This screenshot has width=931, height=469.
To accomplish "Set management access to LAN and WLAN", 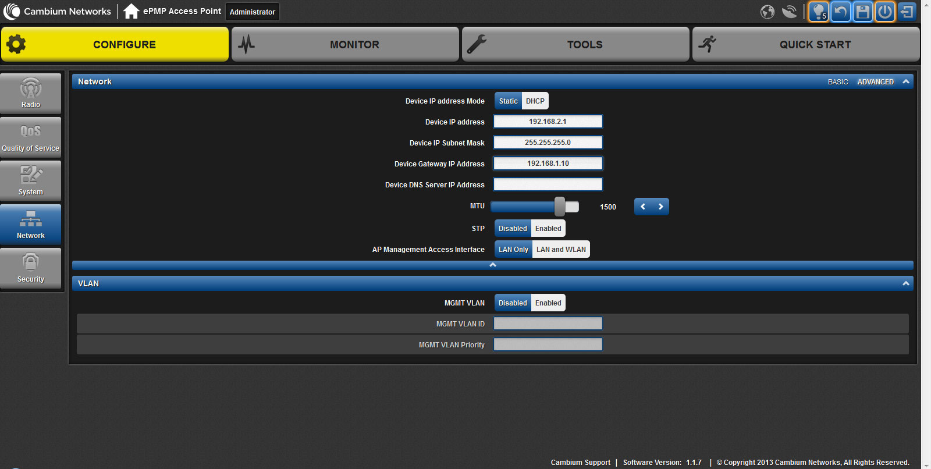I will (x=561, y=250).
